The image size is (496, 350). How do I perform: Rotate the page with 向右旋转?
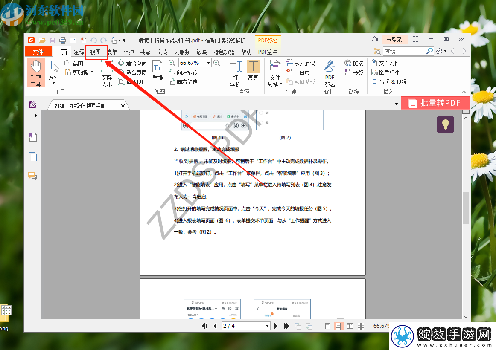click(x=183, y=82)
